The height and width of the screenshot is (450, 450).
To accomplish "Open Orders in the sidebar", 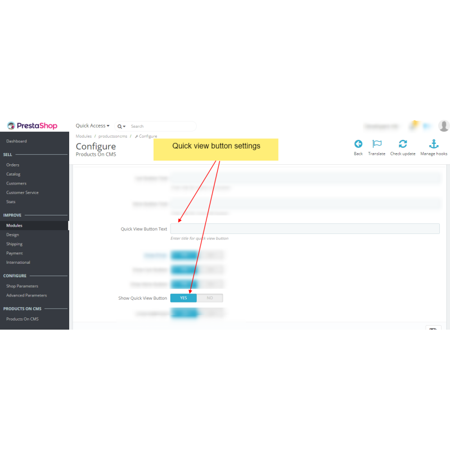I will 12,165.
